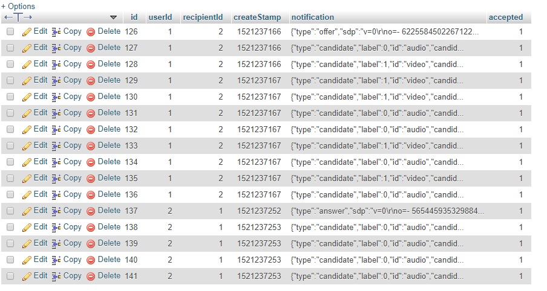Click the Copy icon in row 126
The width and height of the screenshot is (547, 291).
(56, 32)
